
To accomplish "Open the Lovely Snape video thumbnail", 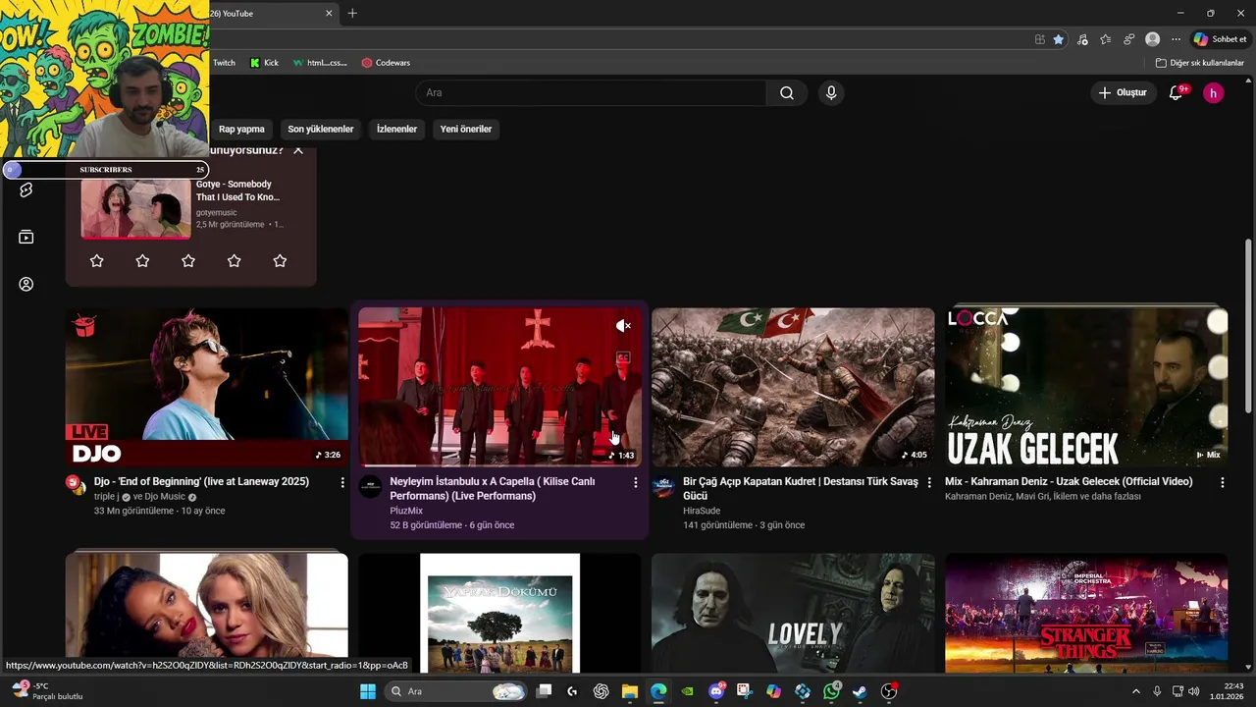I will 793,613.
